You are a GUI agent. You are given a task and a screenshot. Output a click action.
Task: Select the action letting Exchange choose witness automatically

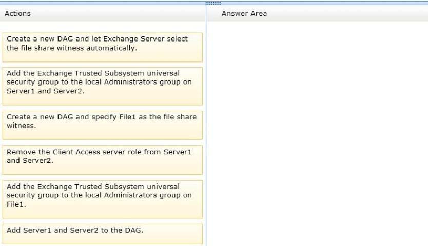[103, 48]
